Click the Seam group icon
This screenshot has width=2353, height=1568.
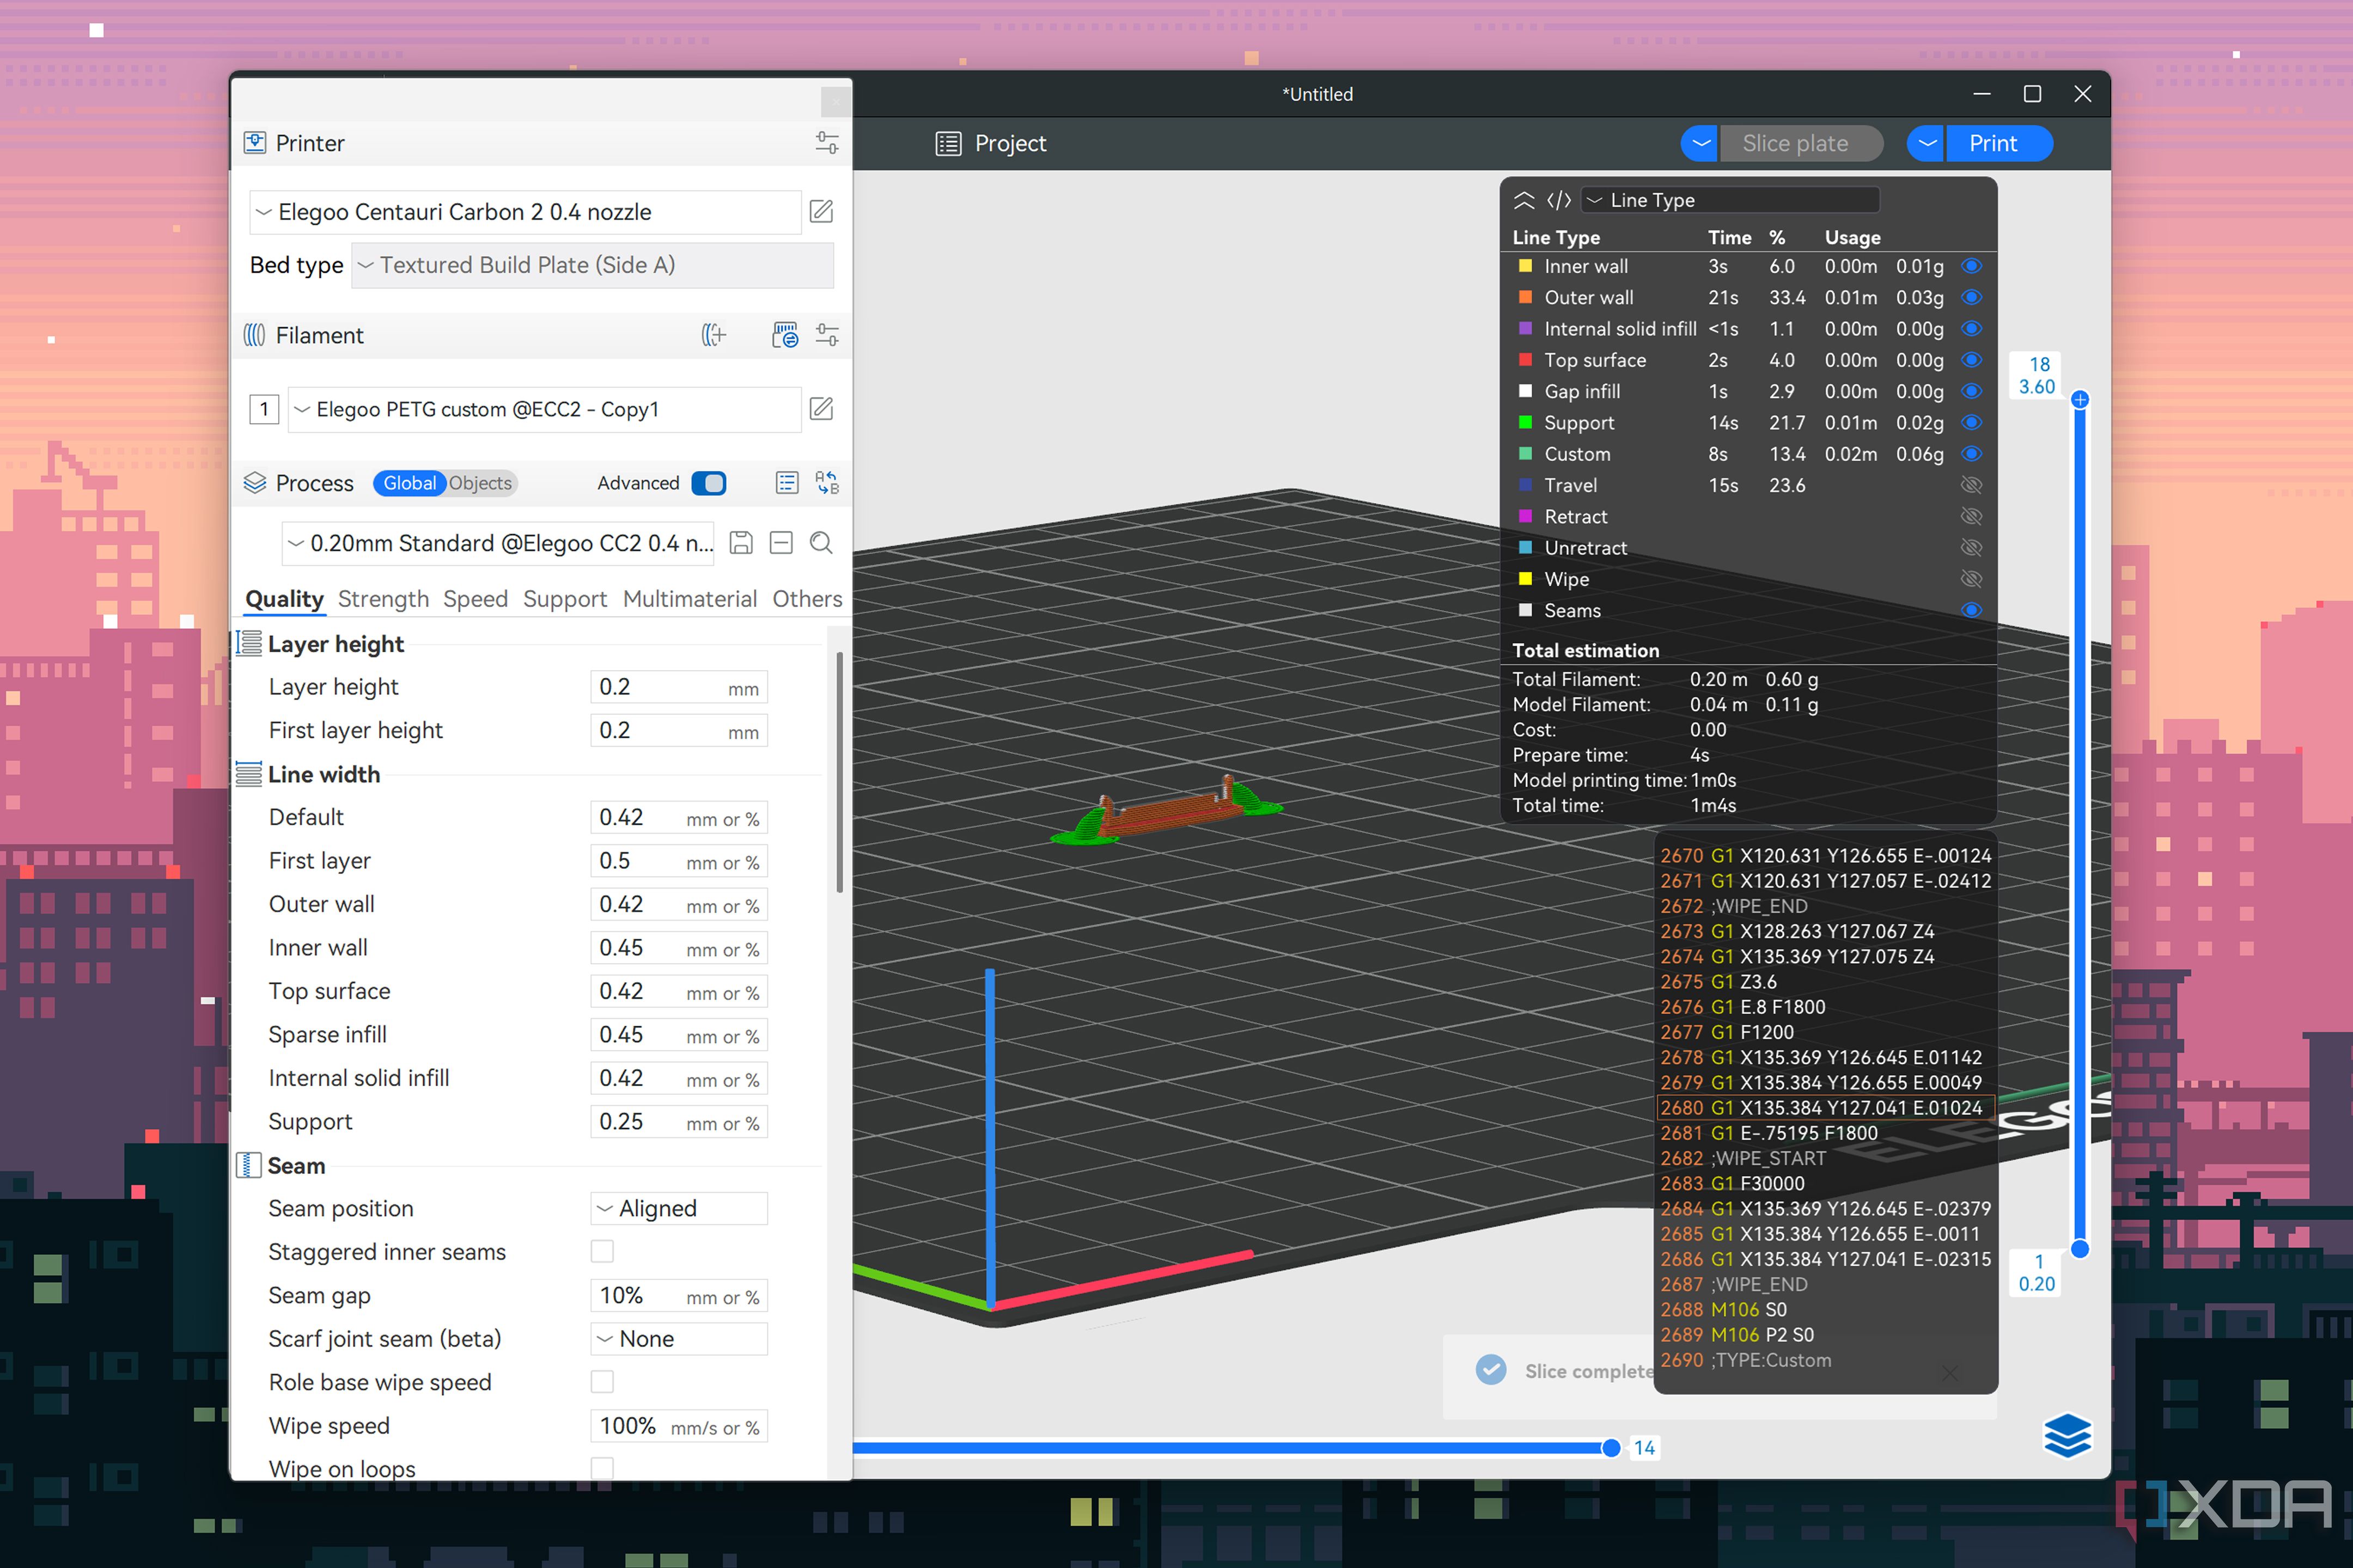(x=248, y=1165)
